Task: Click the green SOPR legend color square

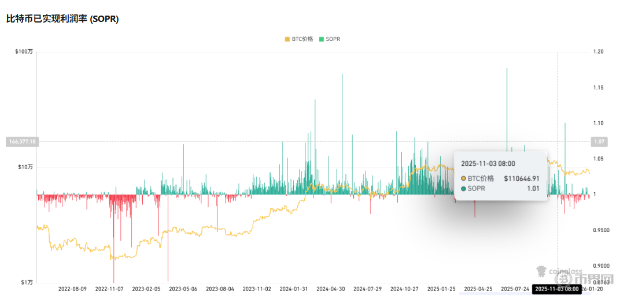Action: point(322,39)
